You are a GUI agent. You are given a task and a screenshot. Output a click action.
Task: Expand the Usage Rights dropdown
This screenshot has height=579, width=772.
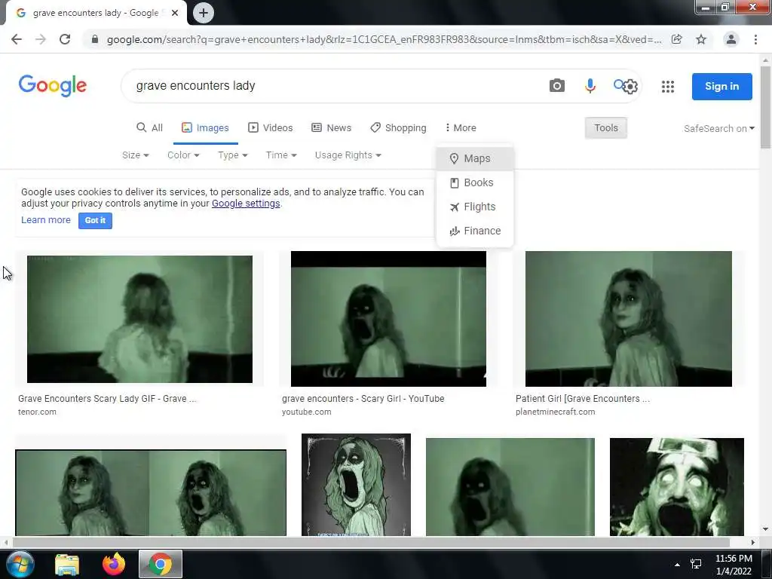348,155
